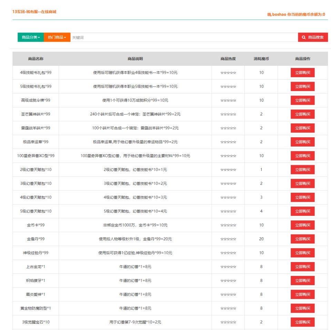Image resolution: width=331 pixels, height=330 pixels.
Task: Click the magnifier icon in the search button
Action: pos(303,37)
